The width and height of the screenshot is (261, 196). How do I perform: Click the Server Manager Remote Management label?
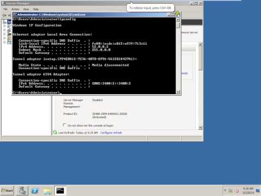click(x=73, y=103)
